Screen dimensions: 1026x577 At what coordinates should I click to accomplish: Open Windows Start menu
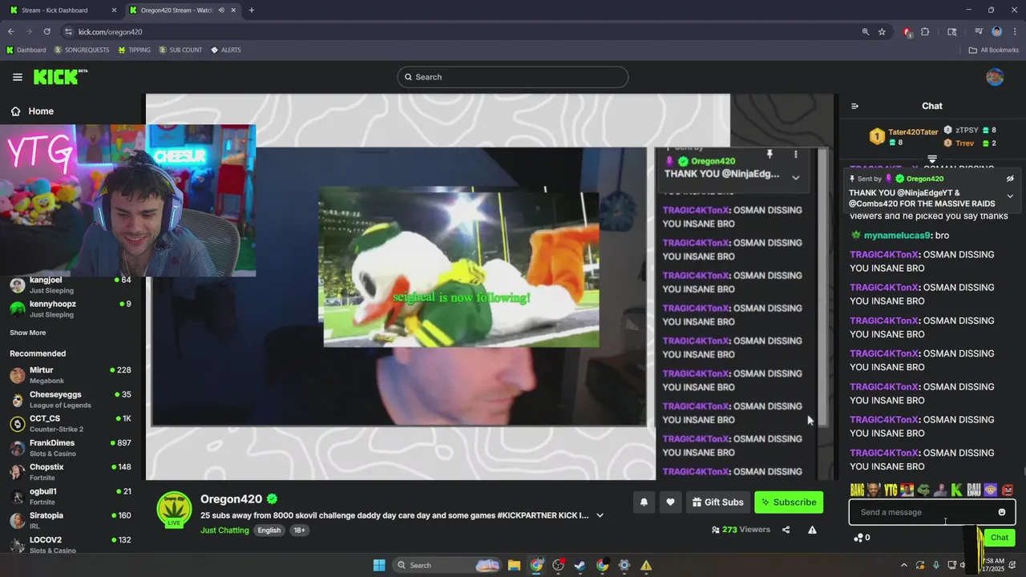379,565
